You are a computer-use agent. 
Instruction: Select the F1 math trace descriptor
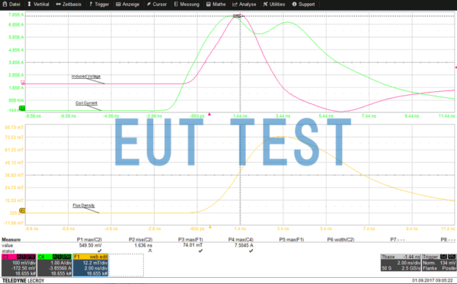point(91,265)
